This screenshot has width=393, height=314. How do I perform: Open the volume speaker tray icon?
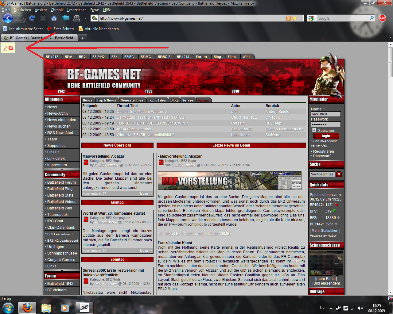360,308
